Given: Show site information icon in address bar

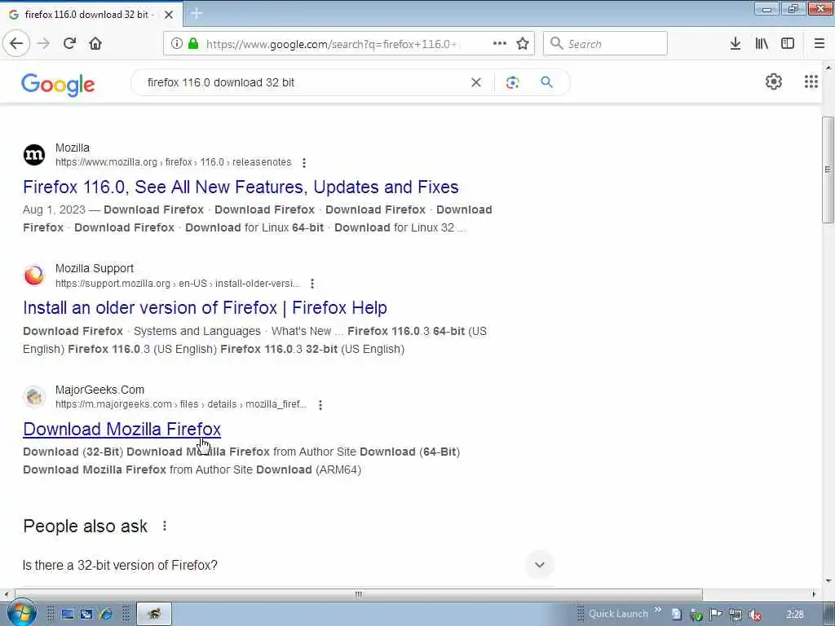Looking at the screenshot, I should click(177, 44).
